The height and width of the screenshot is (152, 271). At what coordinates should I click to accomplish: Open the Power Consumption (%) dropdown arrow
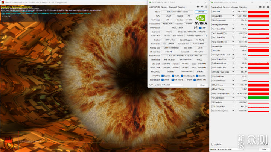233,93
